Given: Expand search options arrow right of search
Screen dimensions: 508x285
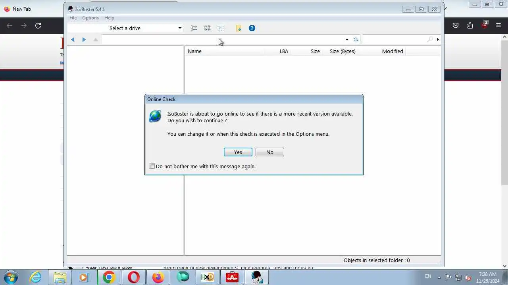Looking at the screenshot, I should [x=438, y=40].
